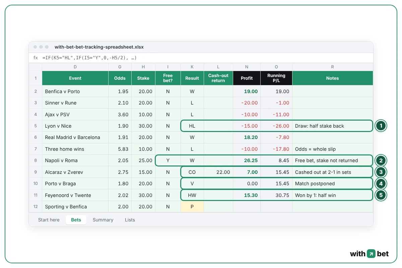Image resolution: width=402 pixels, height=268 pixels.
Task: Select the Napoli v Roma cell
Action: click(x=75, y=160)
